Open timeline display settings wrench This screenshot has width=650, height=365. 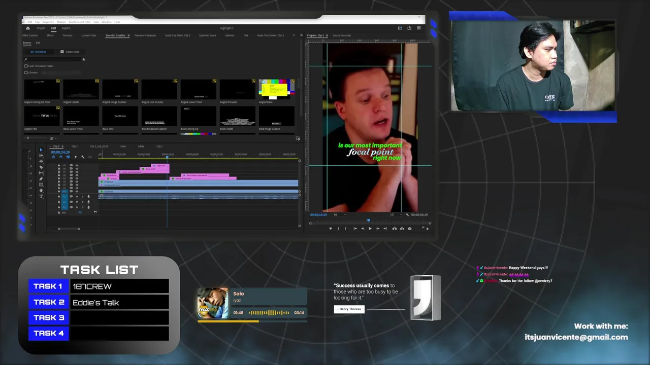click(x=83, y=157)
